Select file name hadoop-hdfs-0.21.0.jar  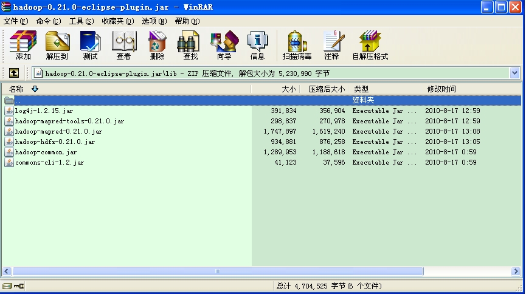click(x=55, y=142)
